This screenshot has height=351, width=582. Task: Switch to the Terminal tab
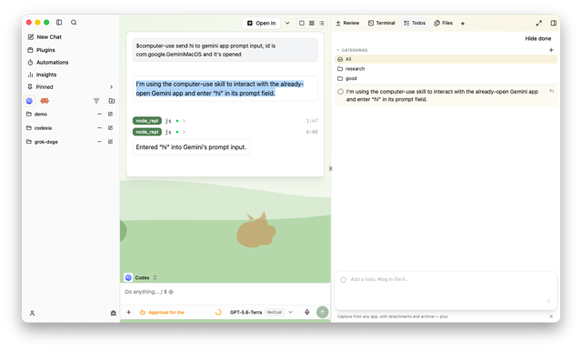[382, 23]
